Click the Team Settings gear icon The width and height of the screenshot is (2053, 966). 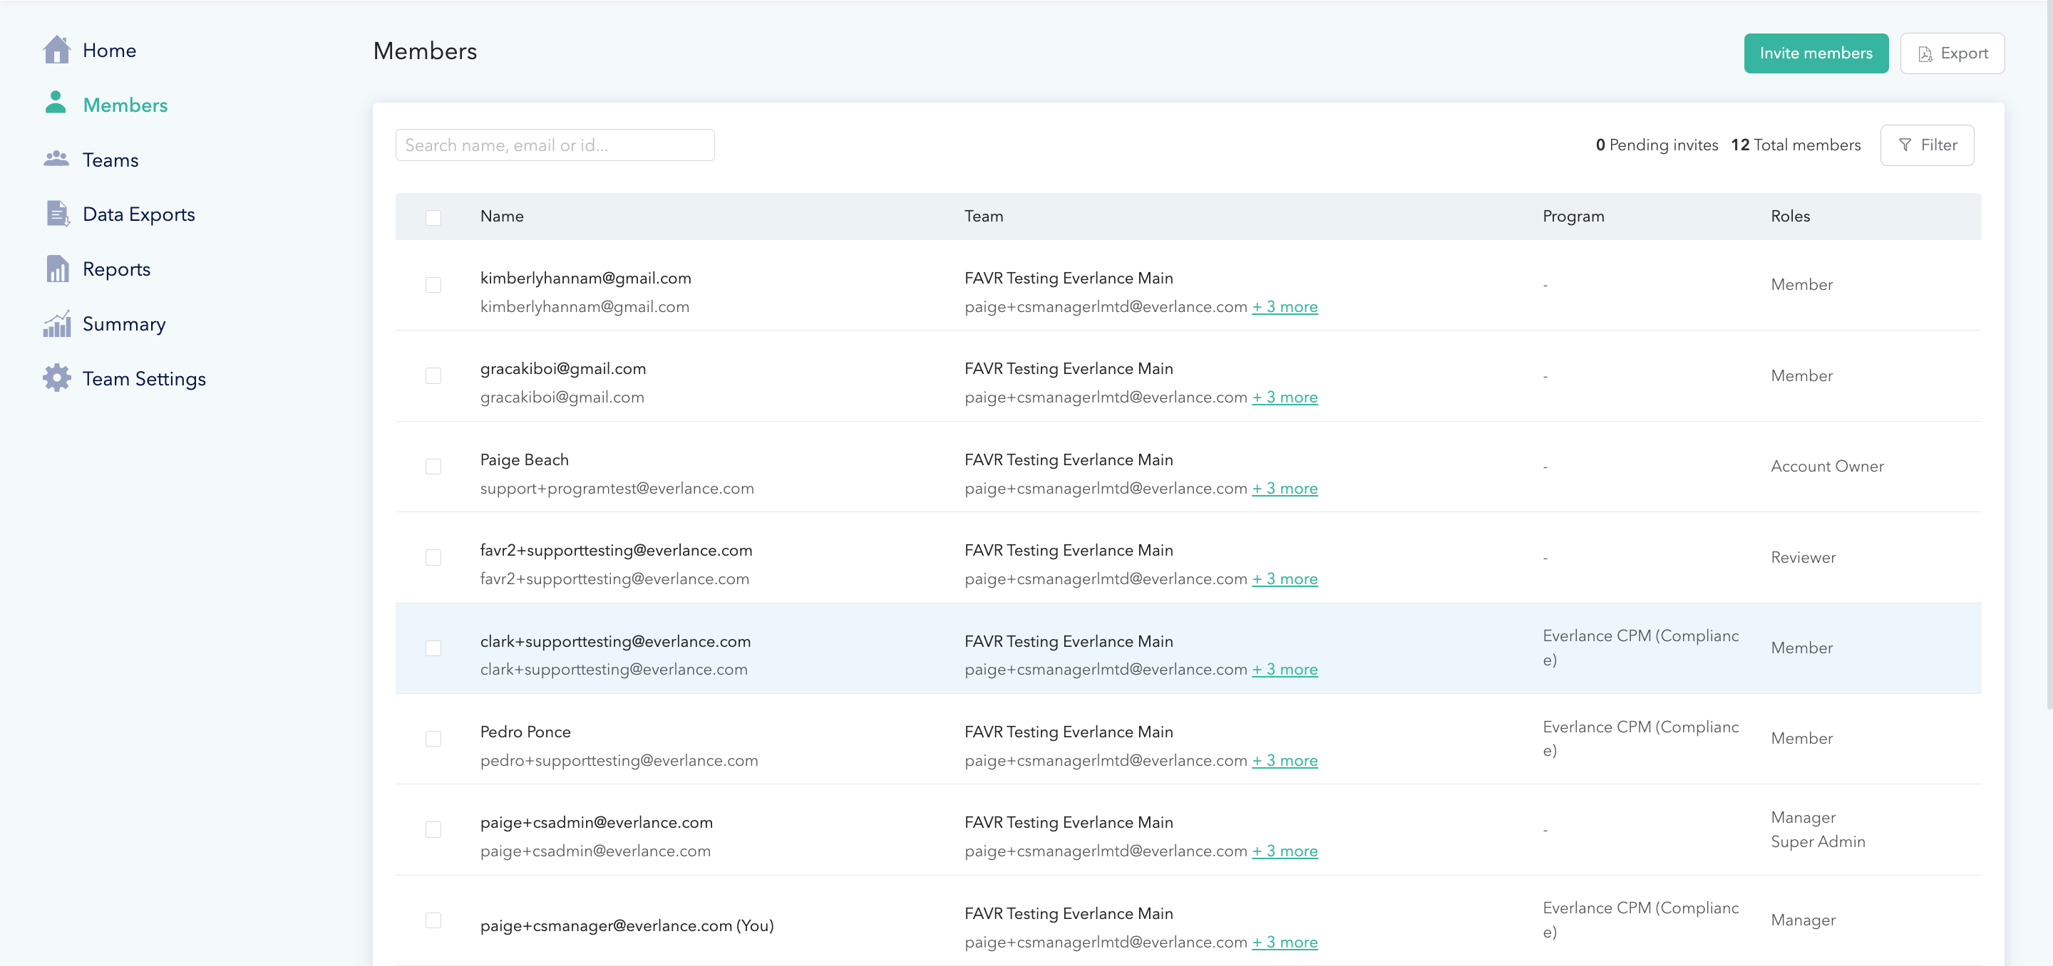coord(56,378)
